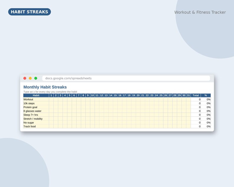Select the day 2 column header
234x187 pixels.
tap(56, 95)
